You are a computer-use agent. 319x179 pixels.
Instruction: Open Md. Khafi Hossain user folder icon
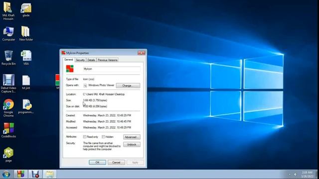pos(8,8)
